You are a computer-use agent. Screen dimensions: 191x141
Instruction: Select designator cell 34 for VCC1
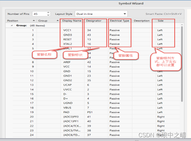point(89,31)
